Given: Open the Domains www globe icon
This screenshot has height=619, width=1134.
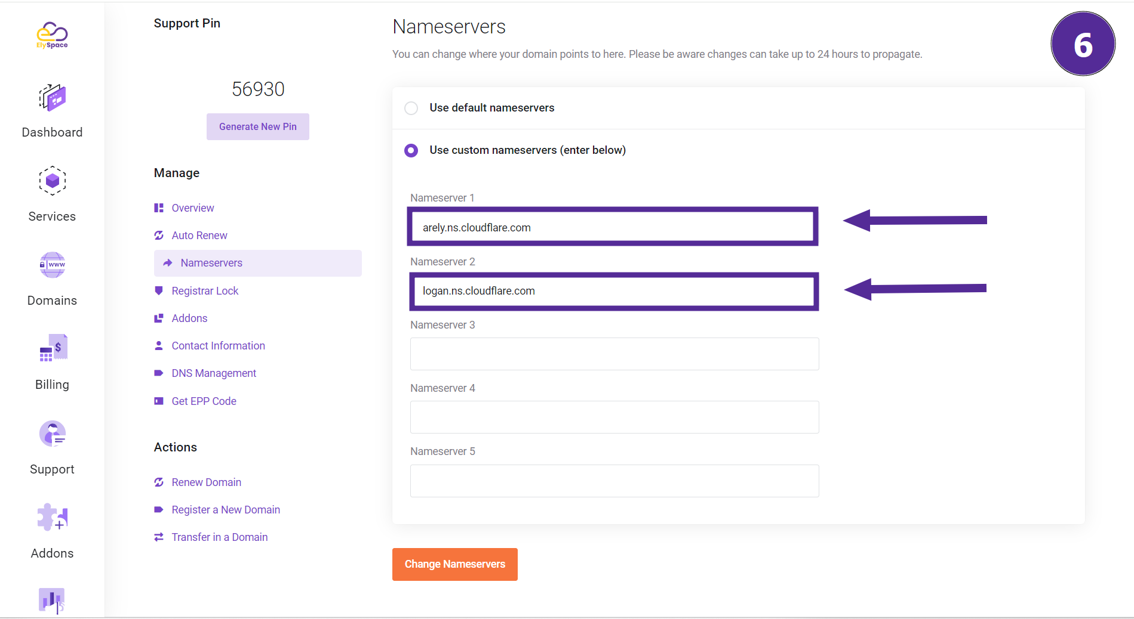Looking at the screenshot, I should tap(53, 265).
